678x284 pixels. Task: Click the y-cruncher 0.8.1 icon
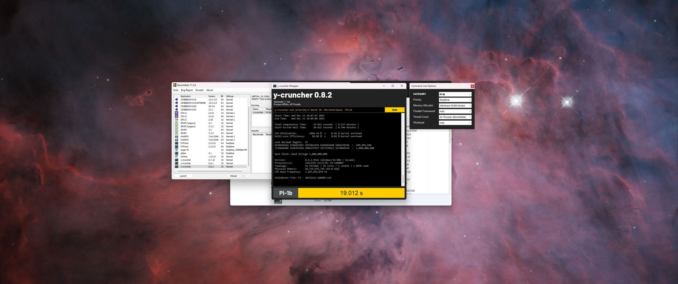177,163
